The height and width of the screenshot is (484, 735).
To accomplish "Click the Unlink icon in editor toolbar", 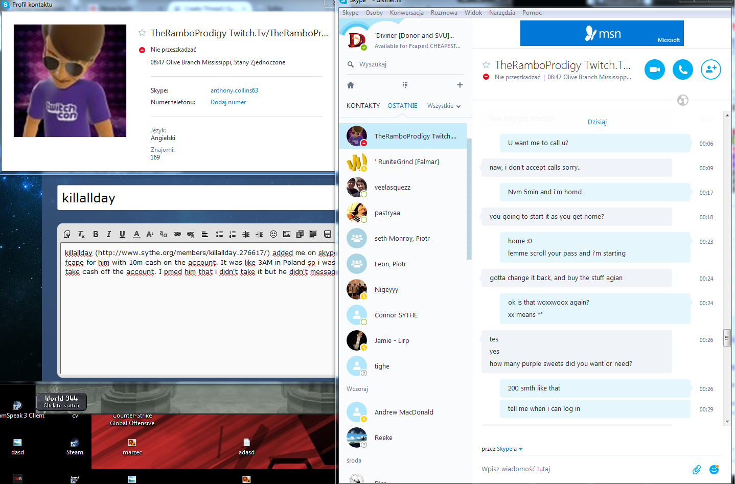I will (x=191, y=234).
